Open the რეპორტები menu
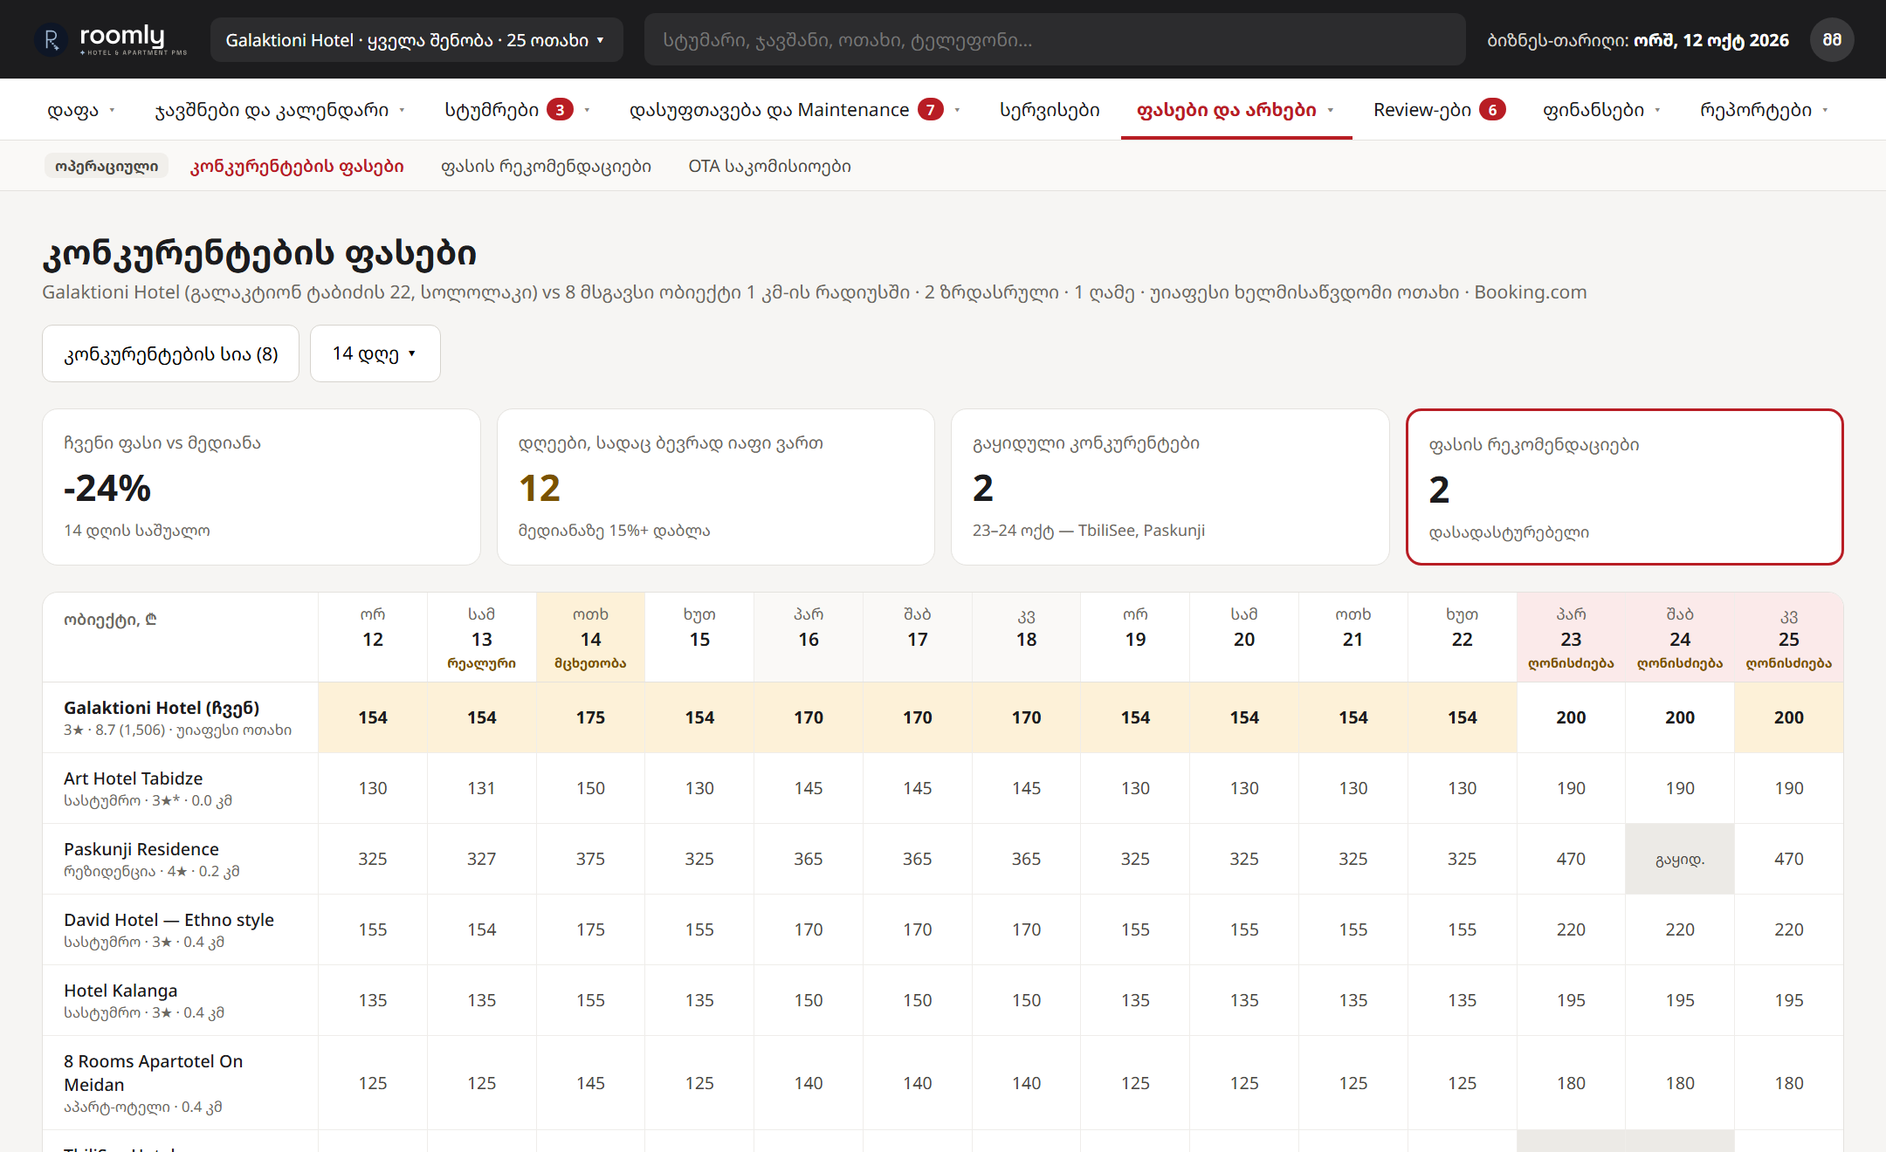 pyautogui.click(x=1764, y=110)
